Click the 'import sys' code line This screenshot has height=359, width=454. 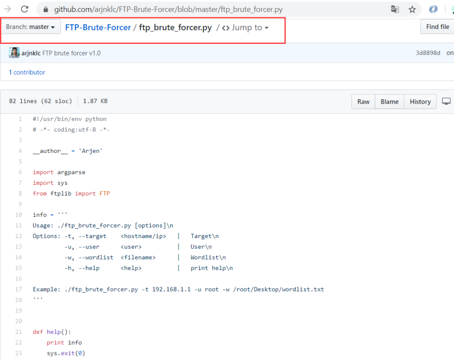[x=50, y=183]
